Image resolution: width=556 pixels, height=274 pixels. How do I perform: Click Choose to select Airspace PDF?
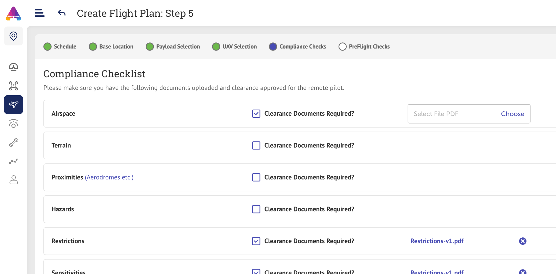[512, 114]
